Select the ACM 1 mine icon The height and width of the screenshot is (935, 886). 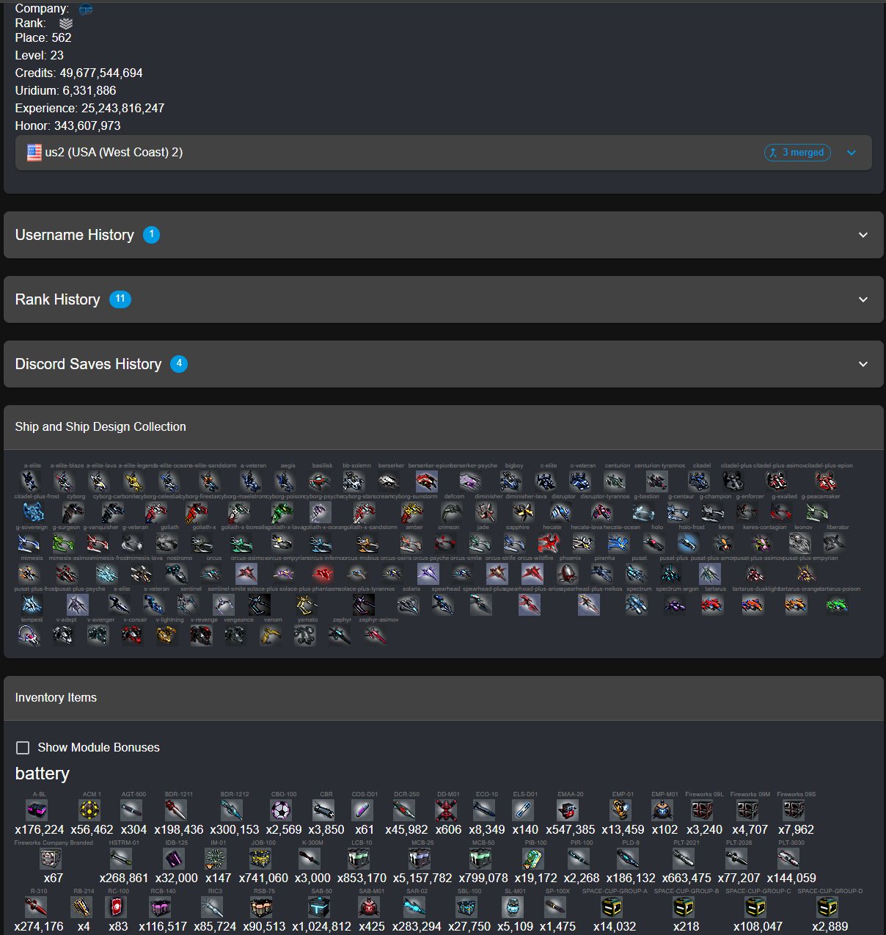89,810
